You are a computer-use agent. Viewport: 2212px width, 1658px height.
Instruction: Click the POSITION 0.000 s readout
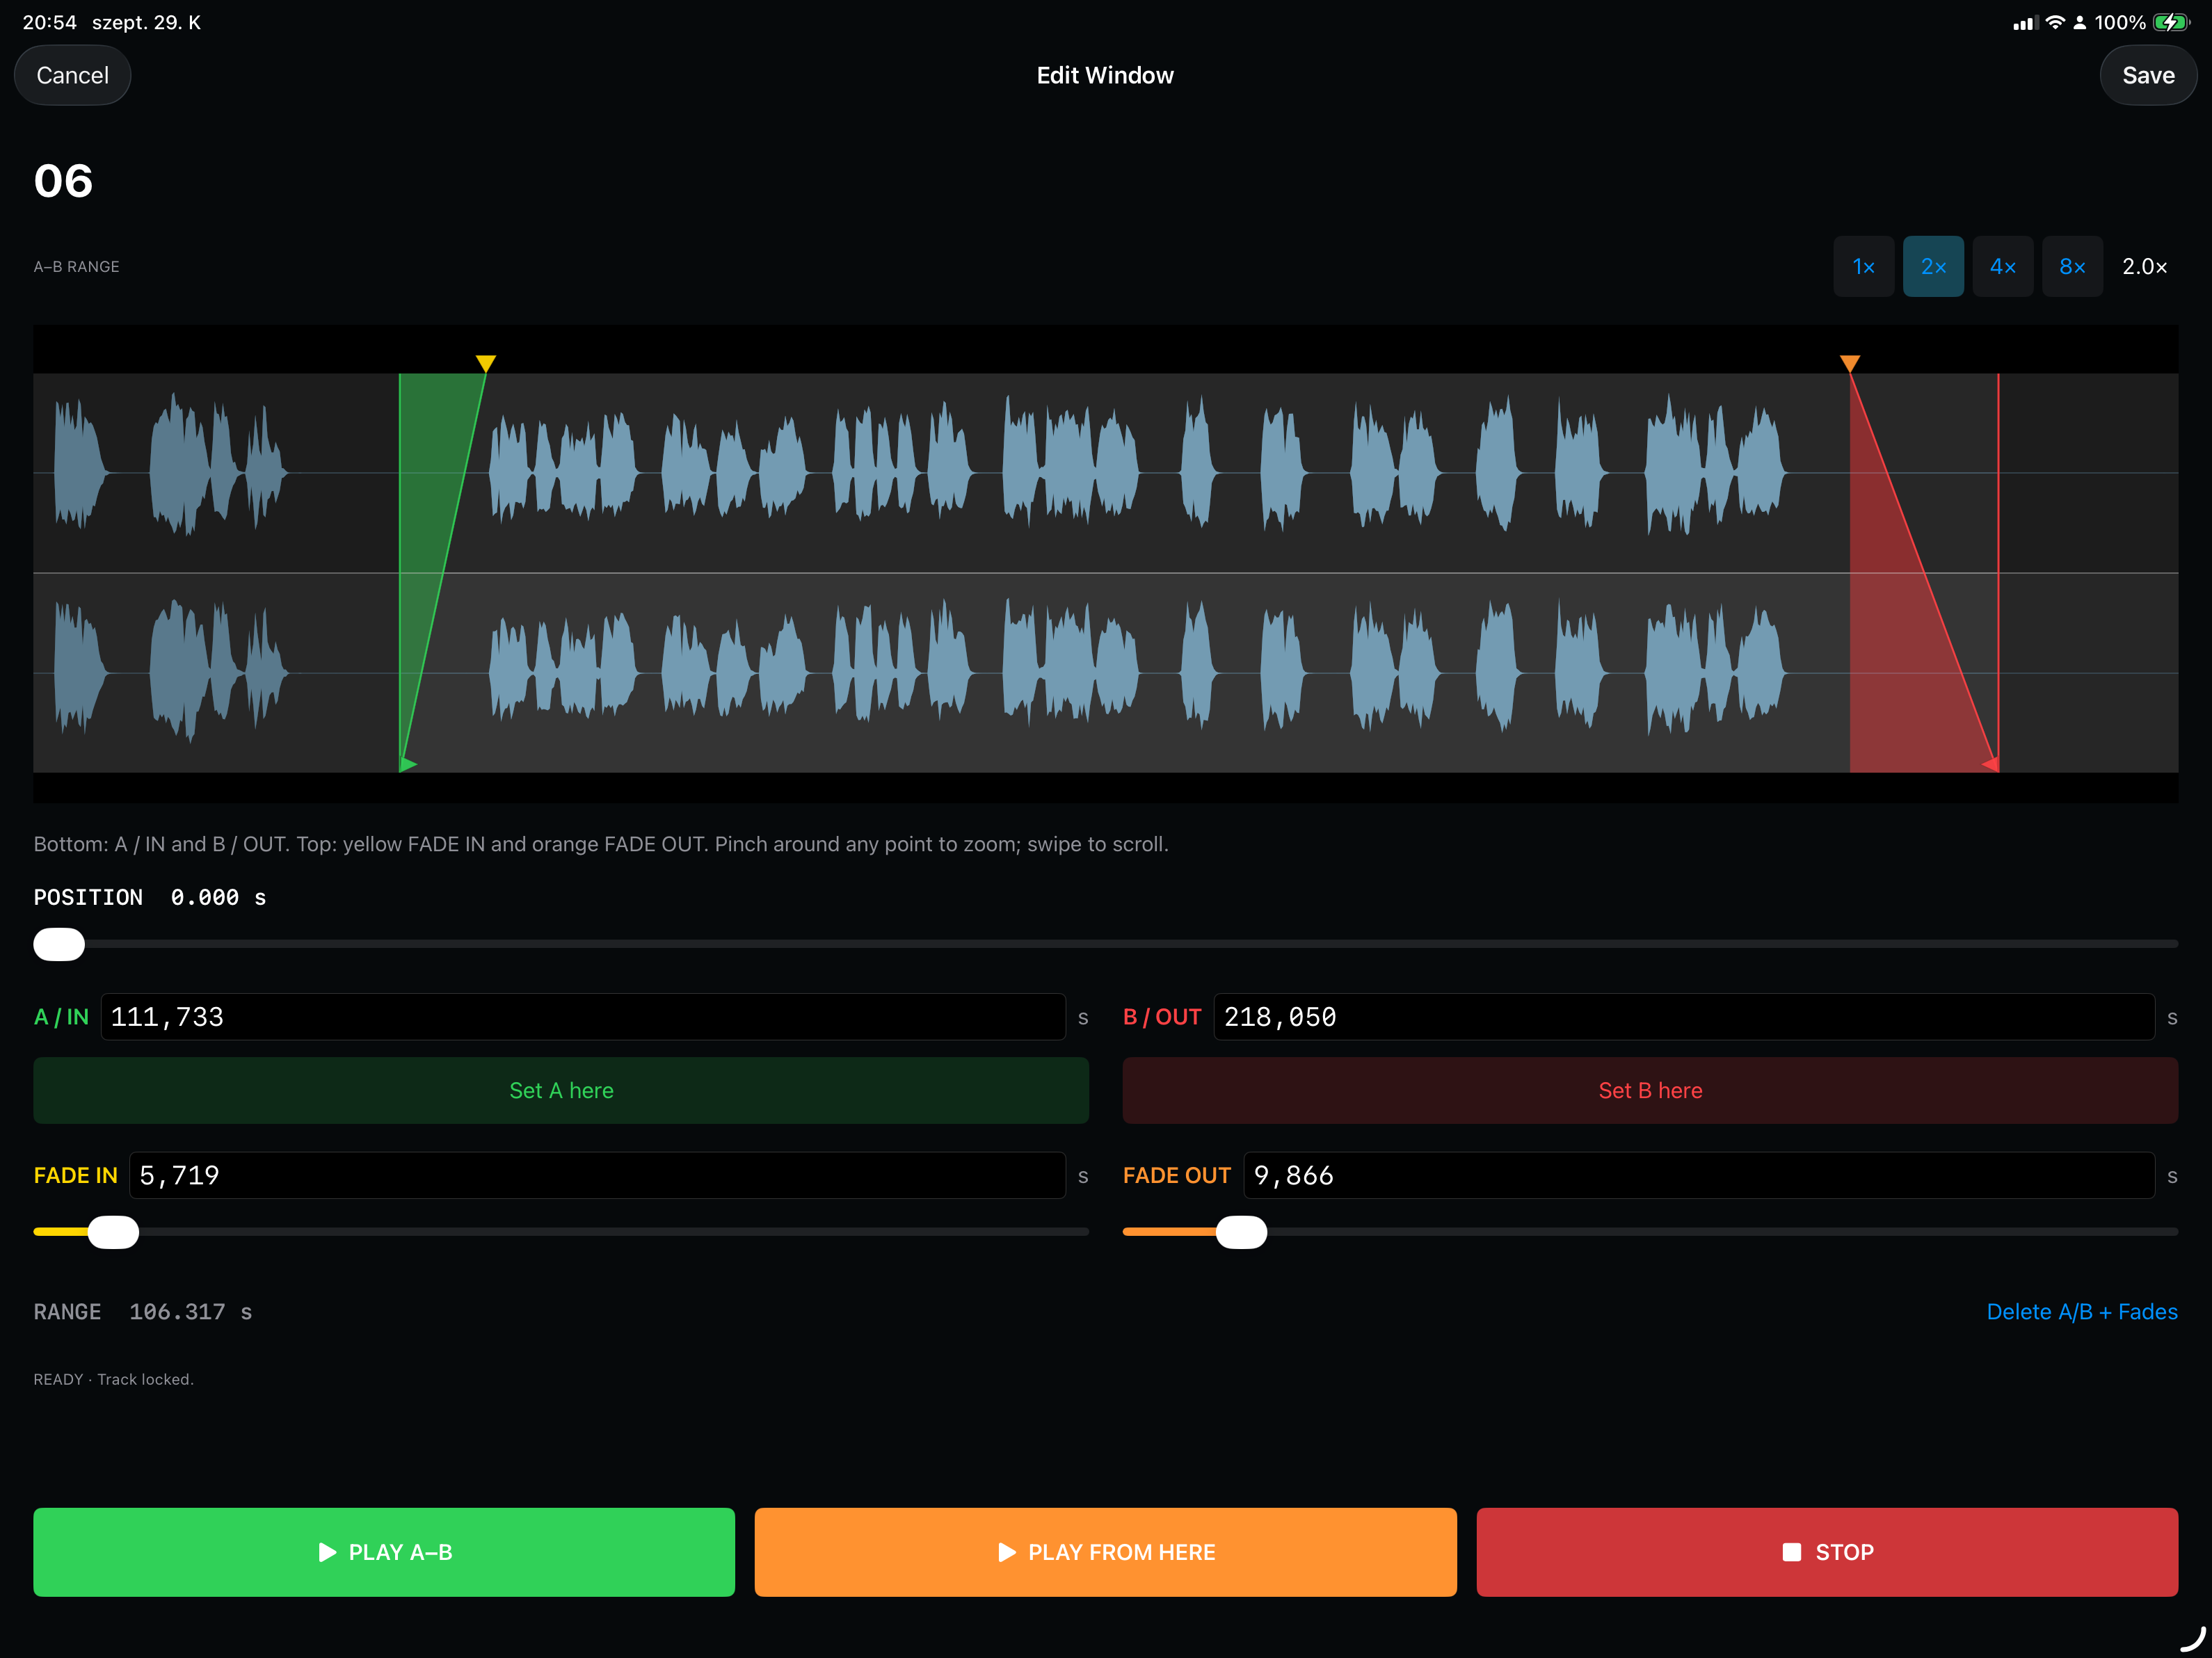pos(150,897)
